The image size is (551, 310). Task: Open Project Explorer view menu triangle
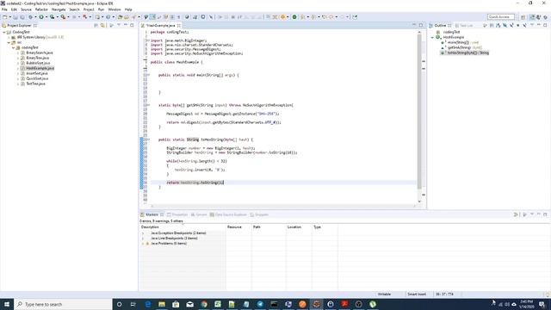click(x=119, y=25)
